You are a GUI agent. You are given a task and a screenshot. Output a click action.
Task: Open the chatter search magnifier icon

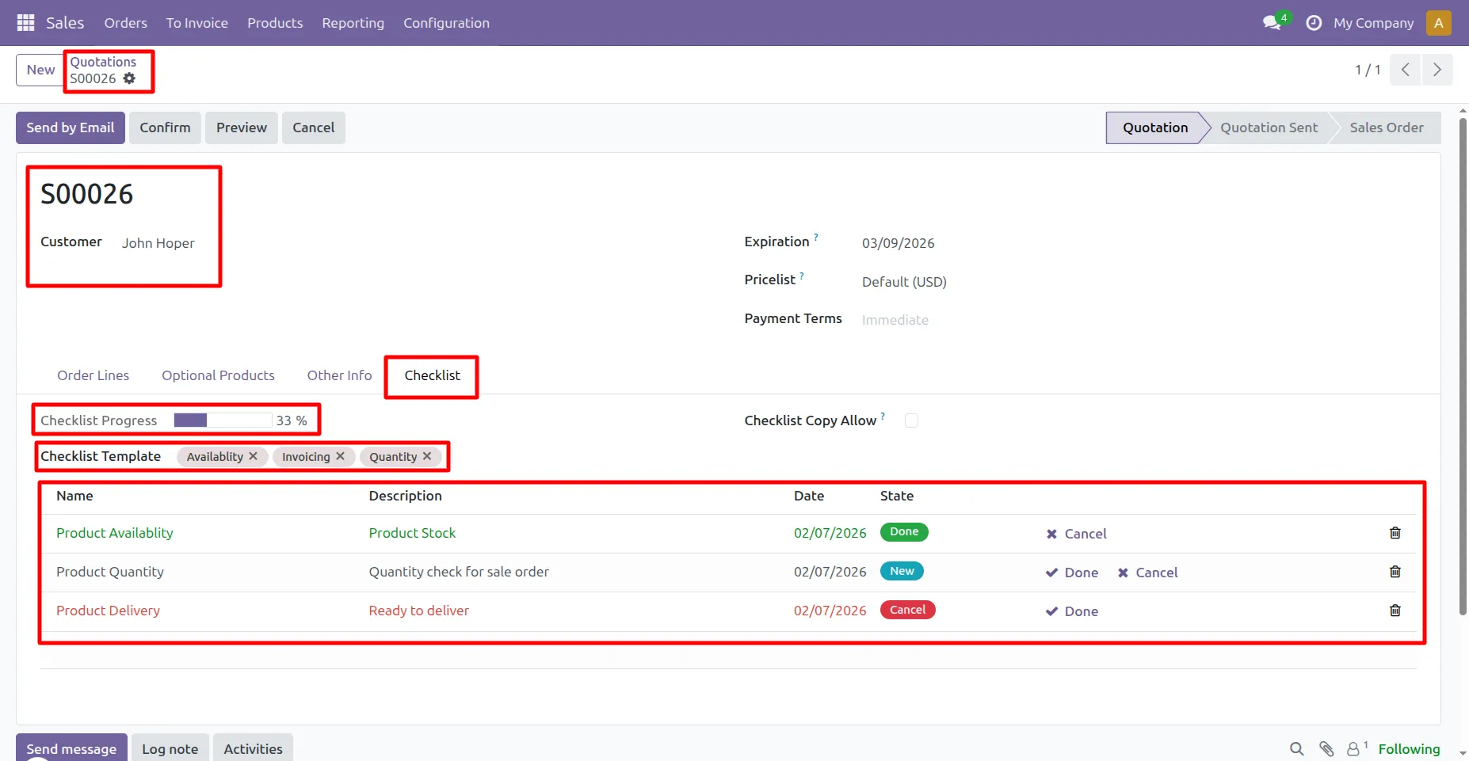pyautogui.click(x=1296, y=748)
